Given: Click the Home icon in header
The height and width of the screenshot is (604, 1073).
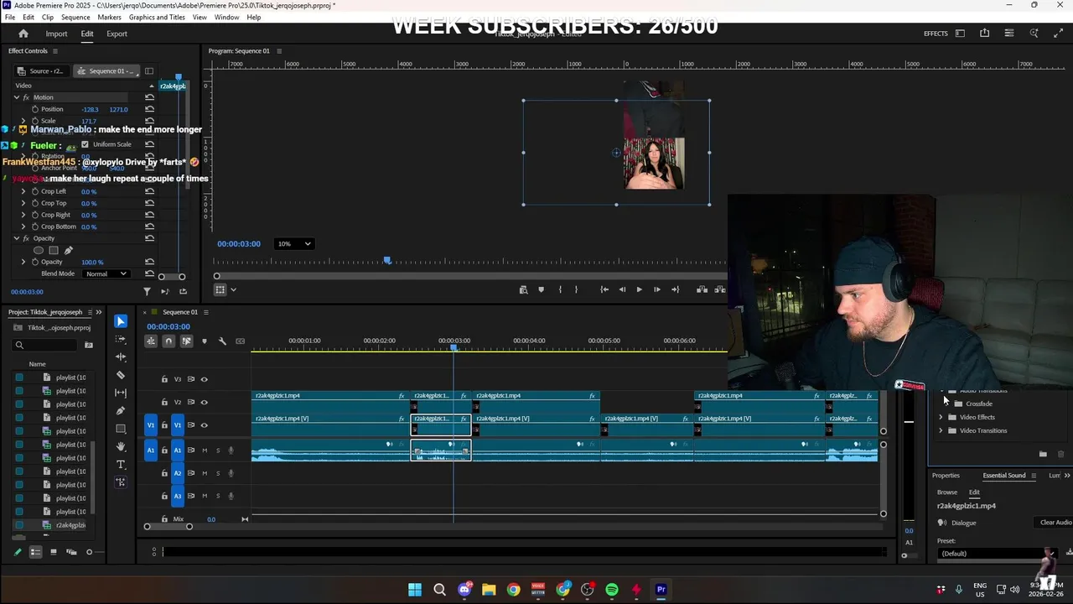Looking at the screenshot, I should tap(23, 34).
